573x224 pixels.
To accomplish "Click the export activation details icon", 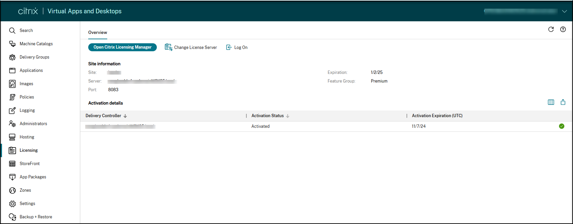I will pyautogui.click(x=563, y=102).
